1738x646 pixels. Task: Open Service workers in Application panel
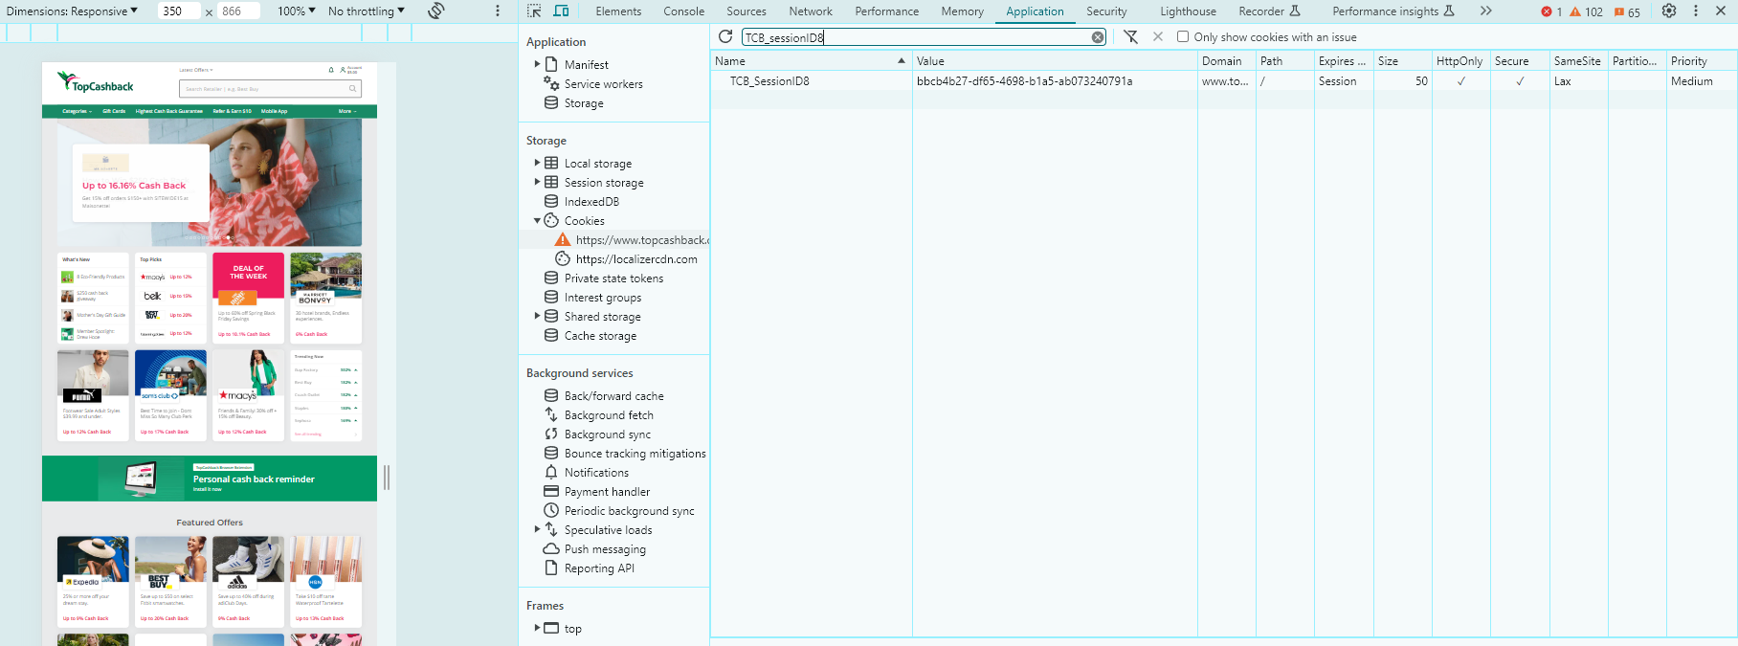603,84
